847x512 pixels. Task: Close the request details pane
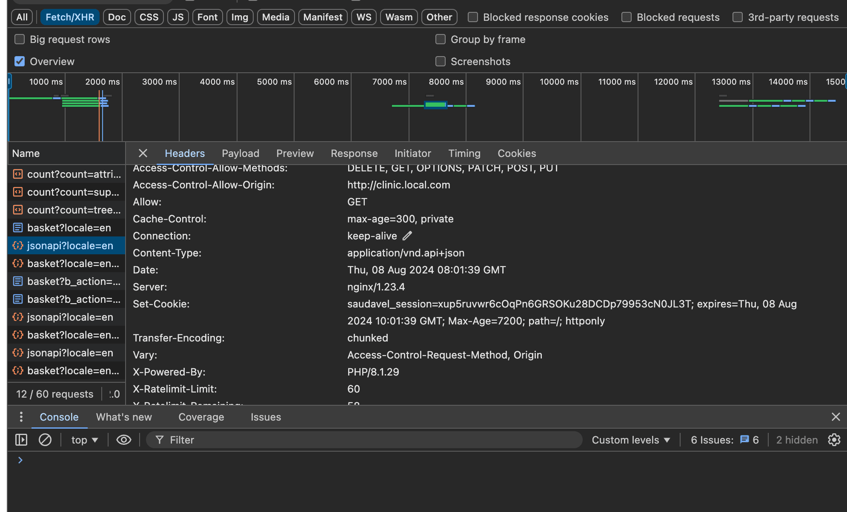click(143, 153)
